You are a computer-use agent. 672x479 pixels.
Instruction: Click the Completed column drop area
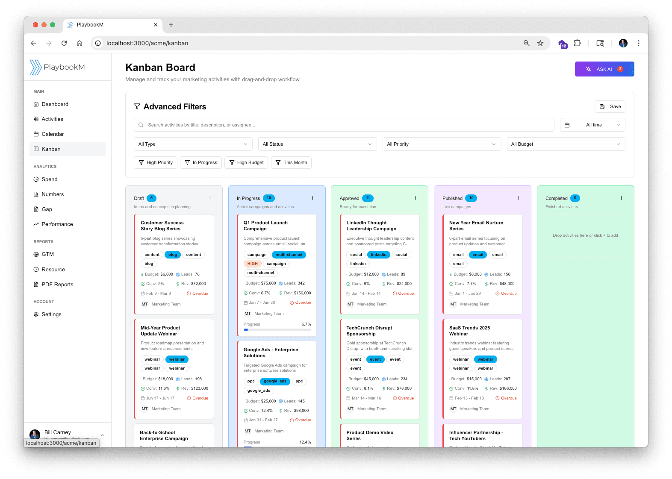585,235
